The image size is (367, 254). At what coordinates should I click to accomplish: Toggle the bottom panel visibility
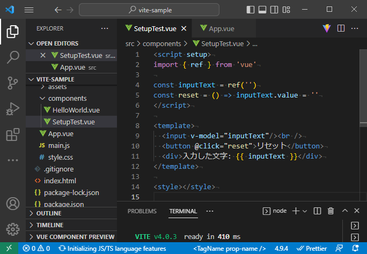(262, 10)
